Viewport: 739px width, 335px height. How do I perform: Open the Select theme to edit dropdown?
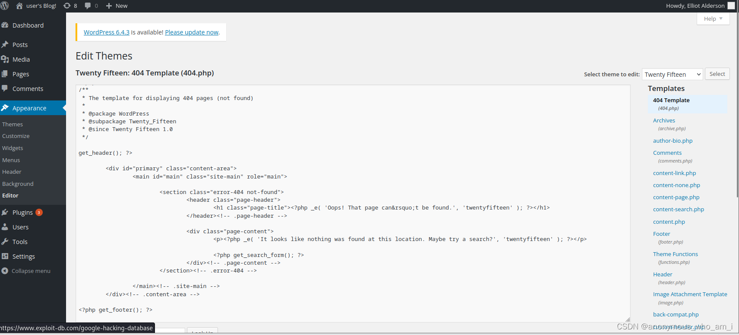[673, 74]
